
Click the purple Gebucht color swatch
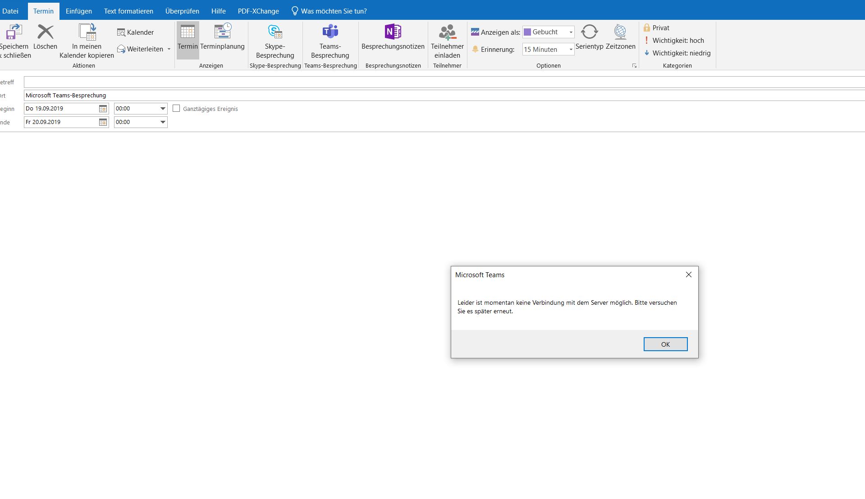point(527,32)
